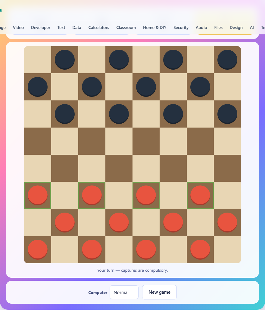This screenshot has height=310, width=265.
Task: Select the second highlighted red piece from the left
Action: tap(92, 195)
